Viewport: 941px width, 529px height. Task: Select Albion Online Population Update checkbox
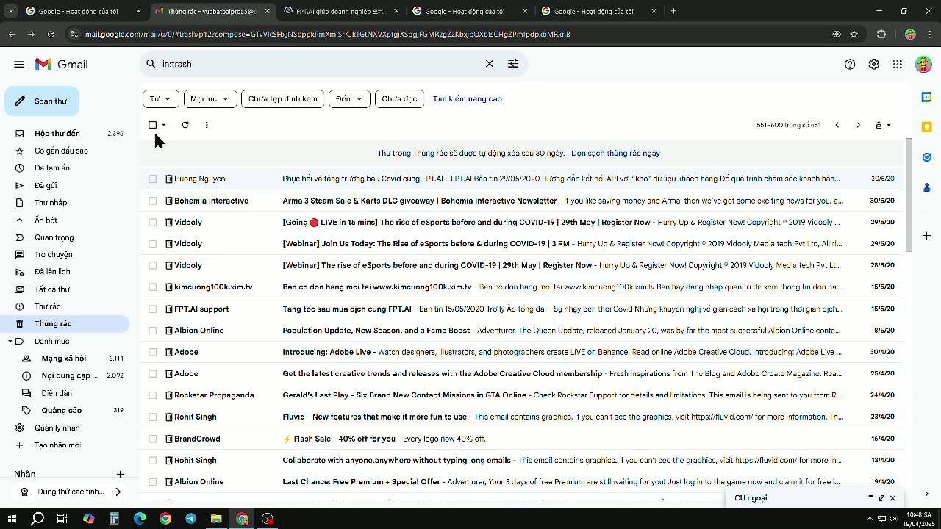[152, 331]
